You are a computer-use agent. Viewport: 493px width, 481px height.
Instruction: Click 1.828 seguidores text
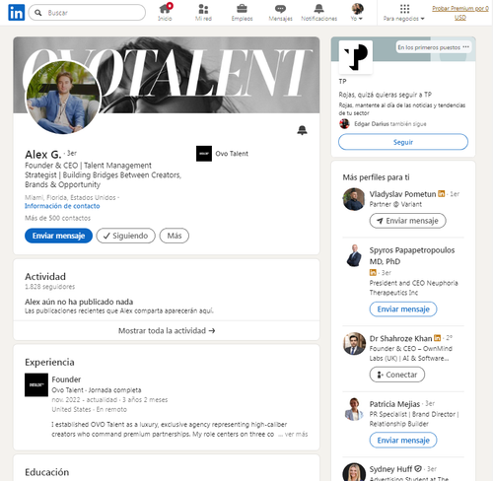coord(50,287)
